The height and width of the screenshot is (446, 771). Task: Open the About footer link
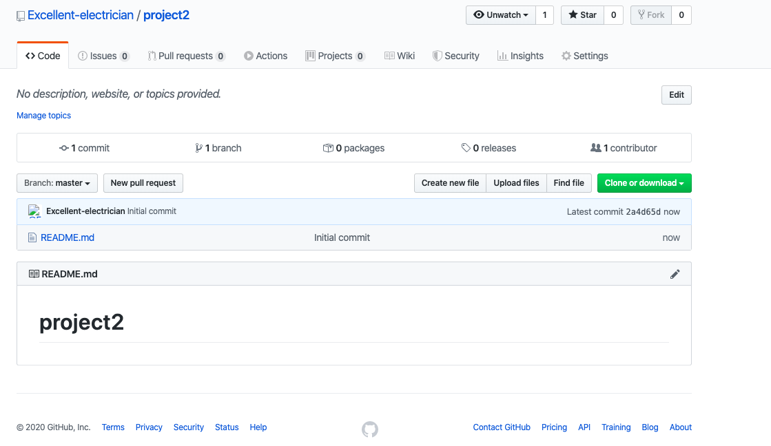[x=681, y=427]
